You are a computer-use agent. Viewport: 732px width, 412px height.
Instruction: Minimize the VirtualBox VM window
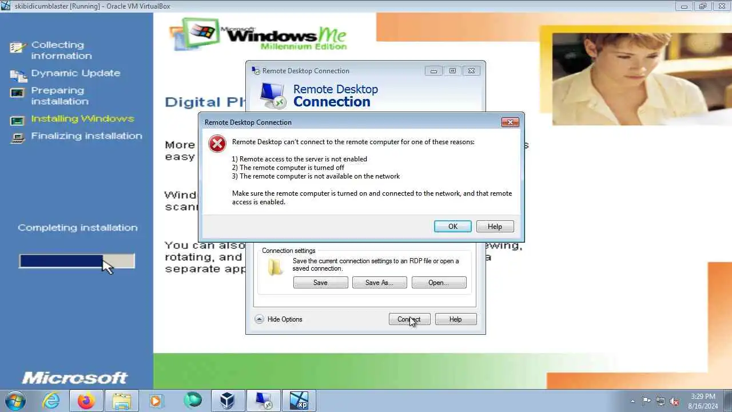click(x=683, y=6)
